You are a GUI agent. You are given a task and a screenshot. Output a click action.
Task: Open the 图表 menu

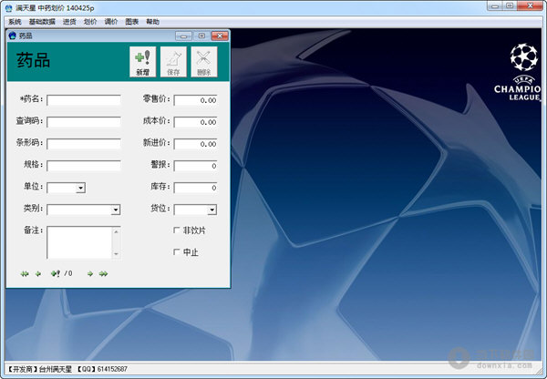point(132,22)
